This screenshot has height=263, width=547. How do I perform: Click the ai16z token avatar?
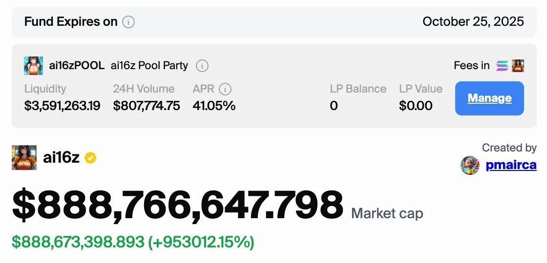(x=24, y=158)
